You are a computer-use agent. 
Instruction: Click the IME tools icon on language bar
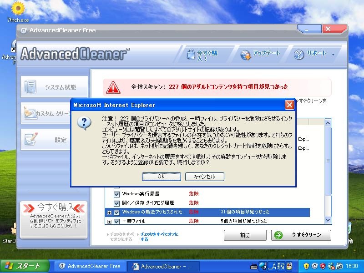[x=289, y=266]
